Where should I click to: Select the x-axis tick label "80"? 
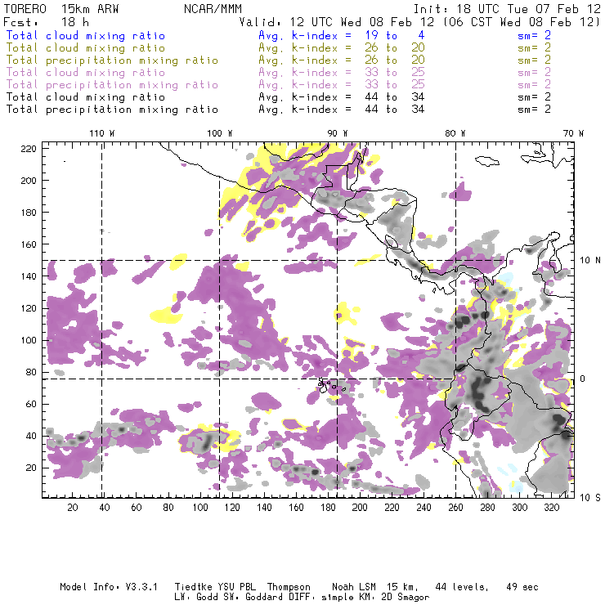168,508
